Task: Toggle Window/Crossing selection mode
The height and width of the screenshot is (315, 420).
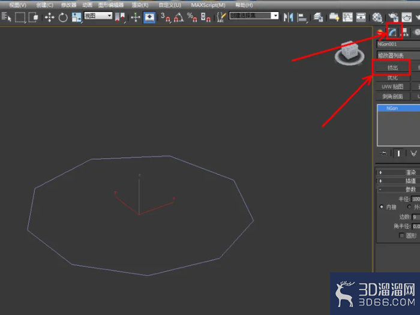Action: (x=33, y=17)
